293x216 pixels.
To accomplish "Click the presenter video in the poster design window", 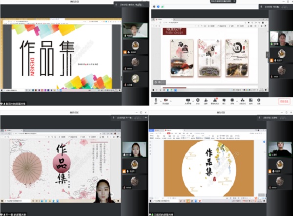I will (281, 39).
